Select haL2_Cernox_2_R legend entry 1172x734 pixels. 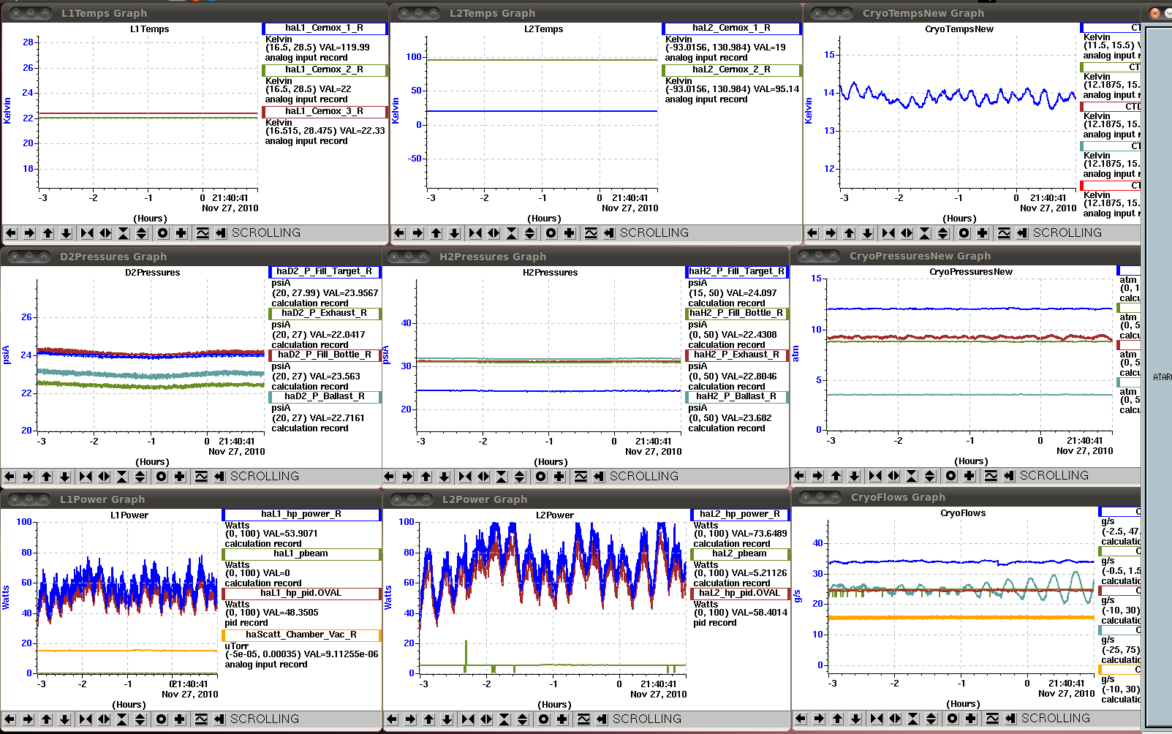(732, 70)
